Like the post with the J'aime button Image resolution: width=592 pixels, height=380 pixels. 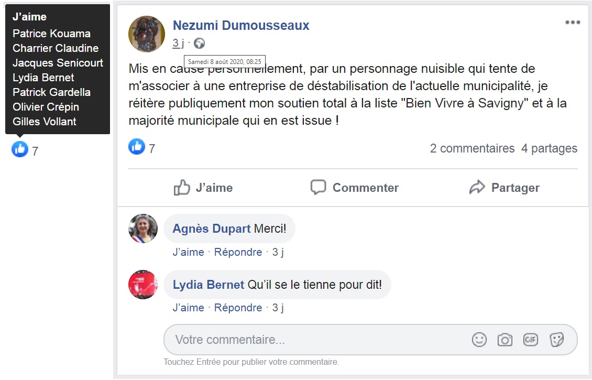(203, 188)
